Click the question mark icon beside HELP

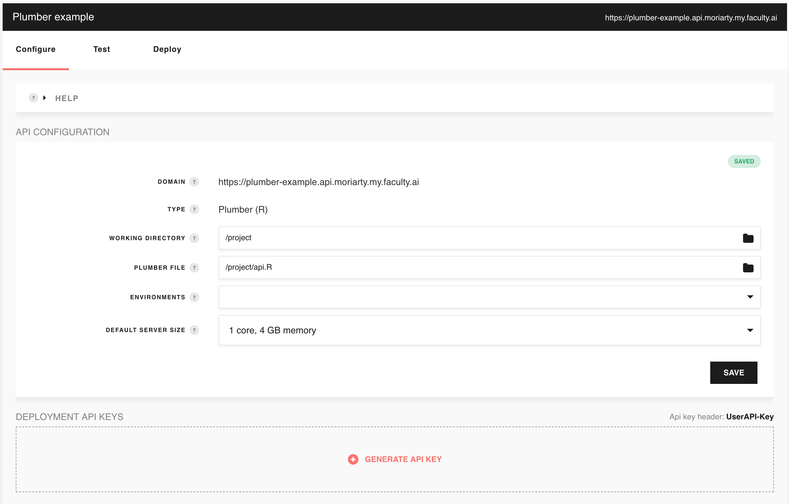coord(33,98)
